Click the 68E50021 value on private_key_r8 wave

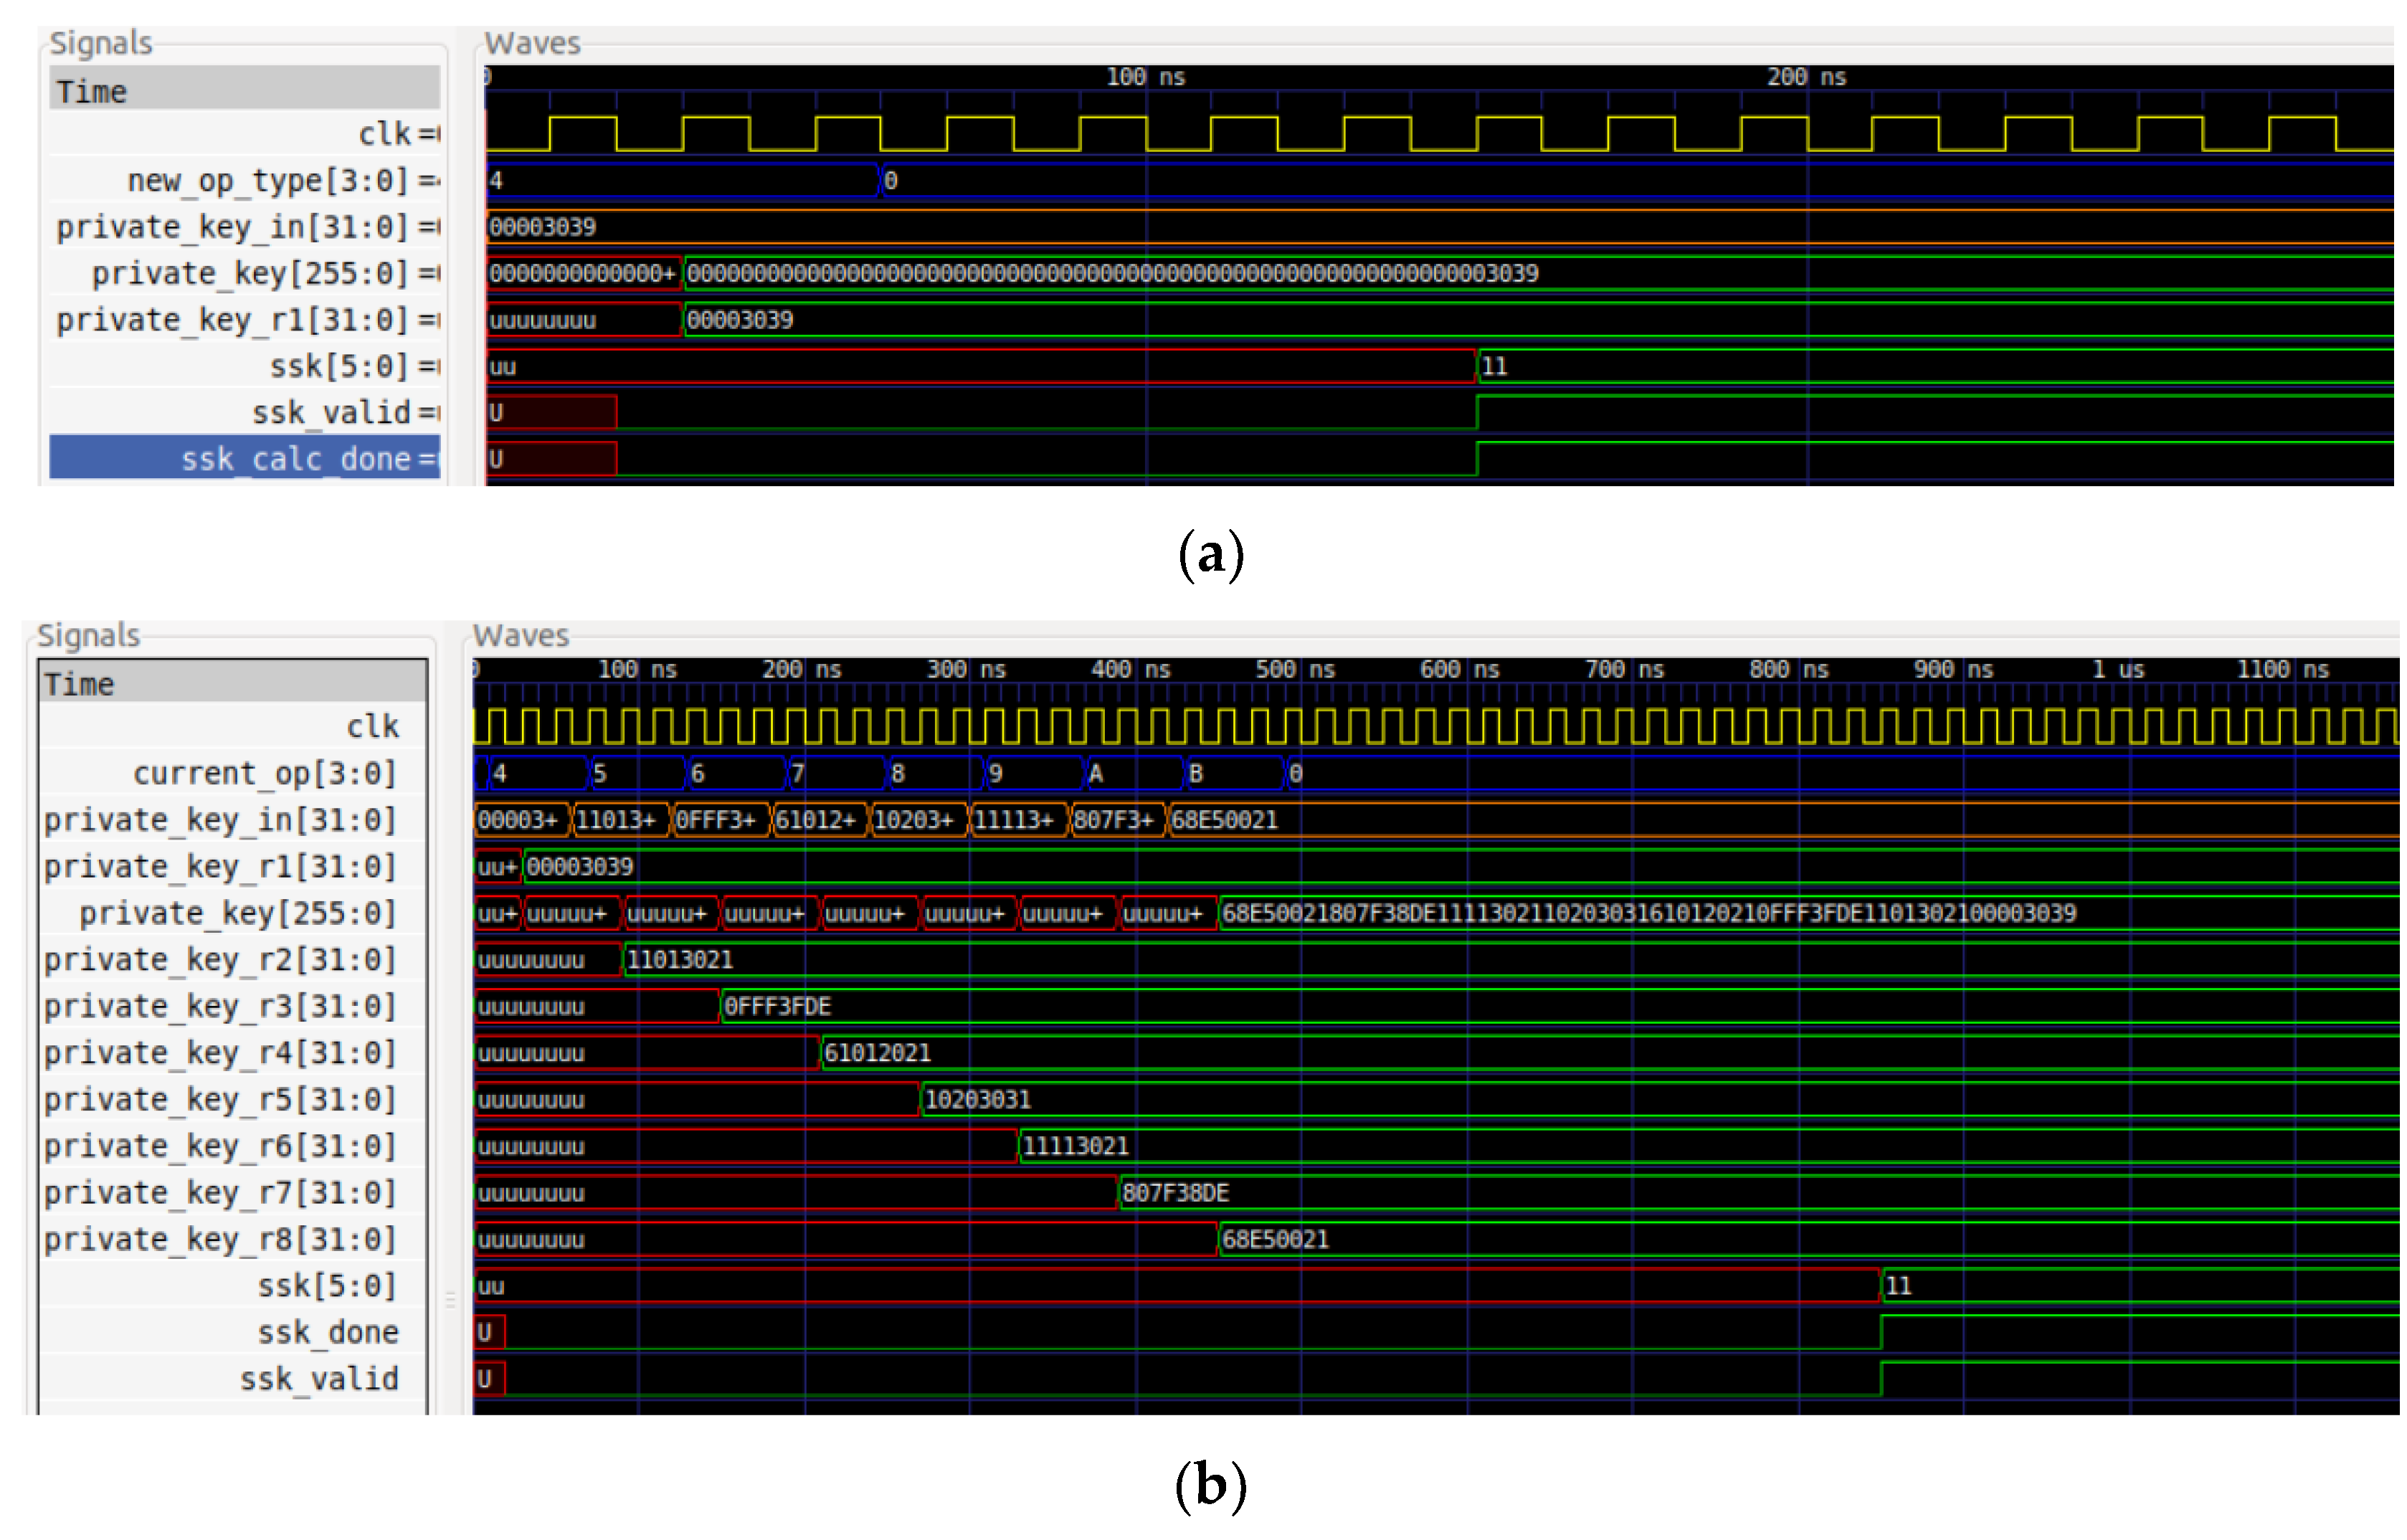point(1275,1239)
